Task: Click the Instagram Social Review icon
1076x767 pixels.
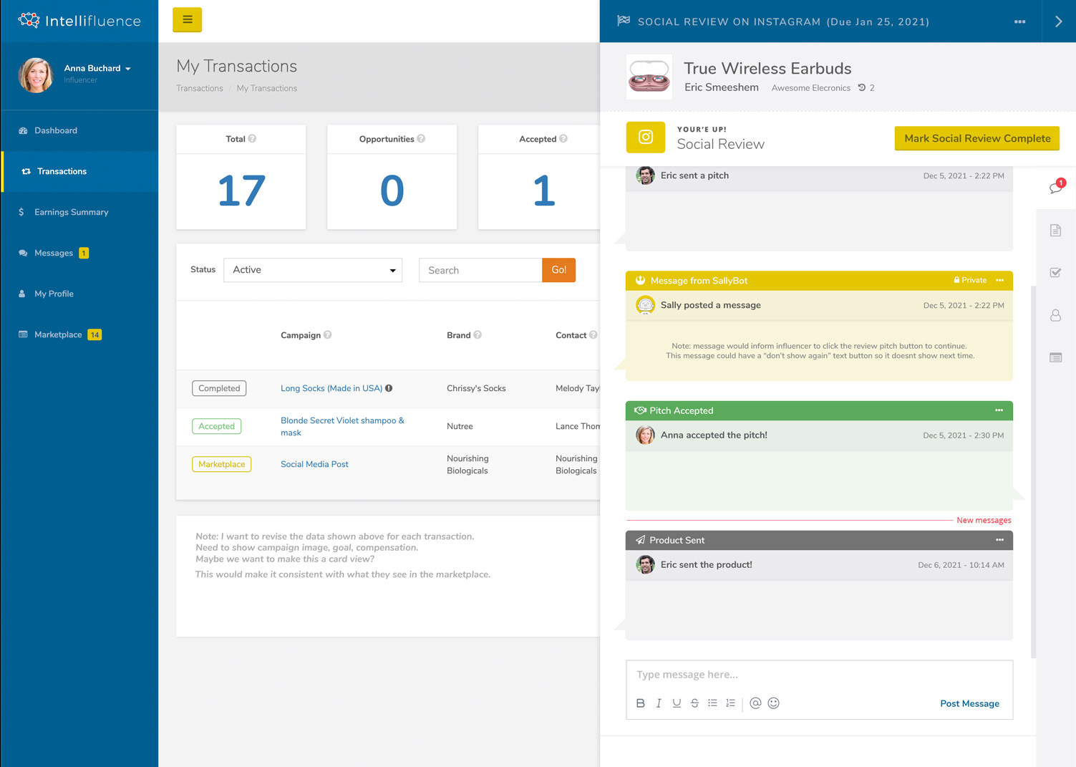Action: coord(646,138)
